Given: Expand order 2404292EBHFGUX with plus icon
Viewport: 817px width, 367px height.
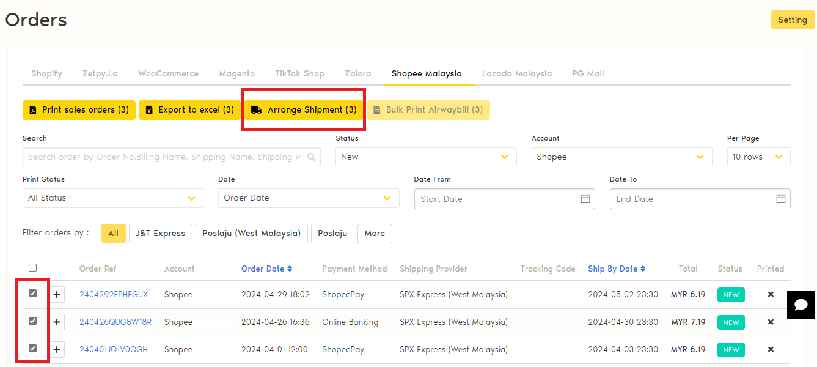Looking at the screenshot, I should coord(57,295).
